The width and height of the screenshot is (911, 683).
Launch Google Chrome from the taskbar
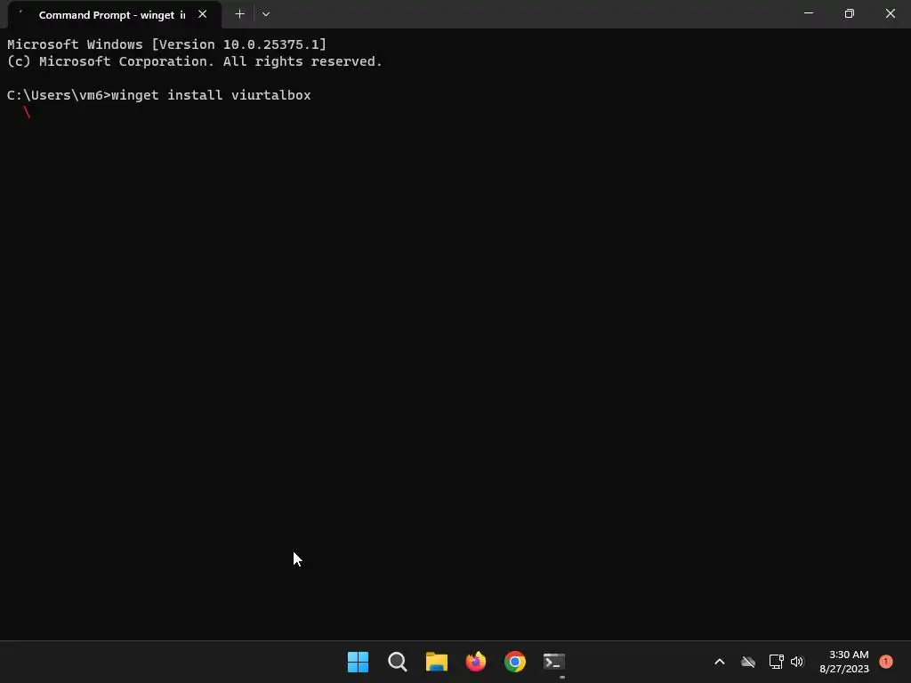(x=515, y=662)
